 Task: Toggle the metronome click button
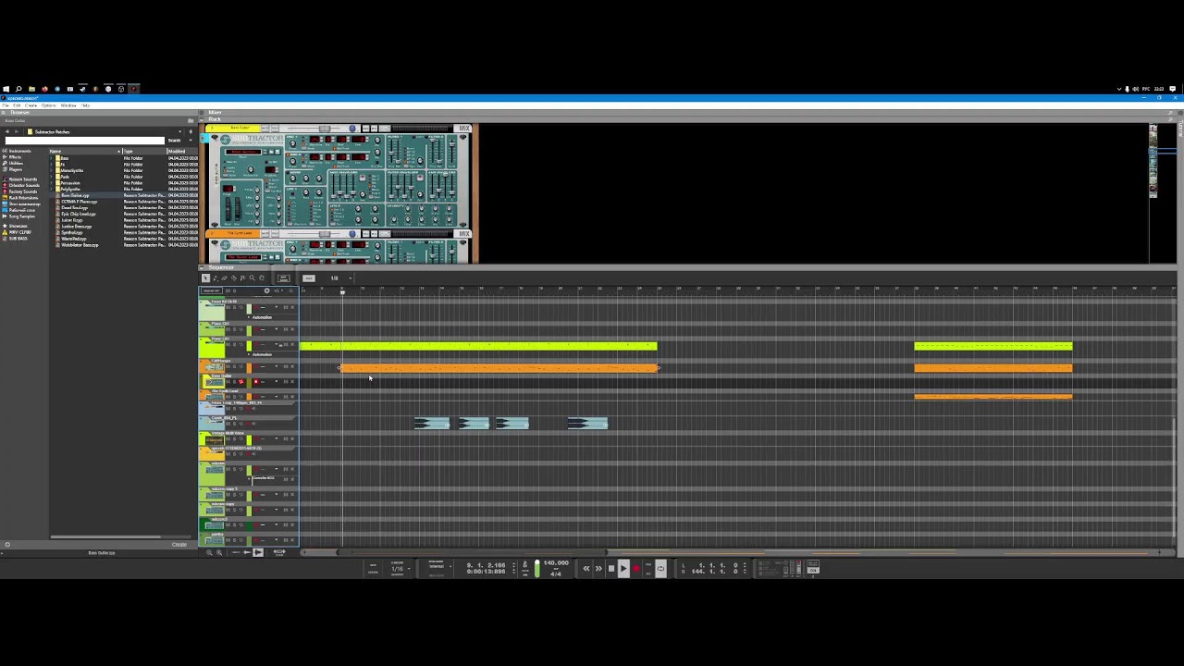(524, 564)
